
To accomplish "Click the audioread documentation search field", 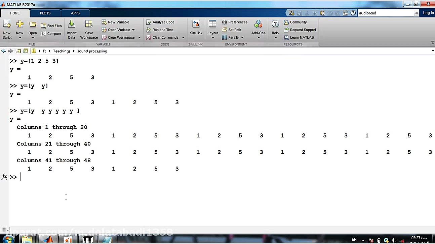I will tap(386, 13).
